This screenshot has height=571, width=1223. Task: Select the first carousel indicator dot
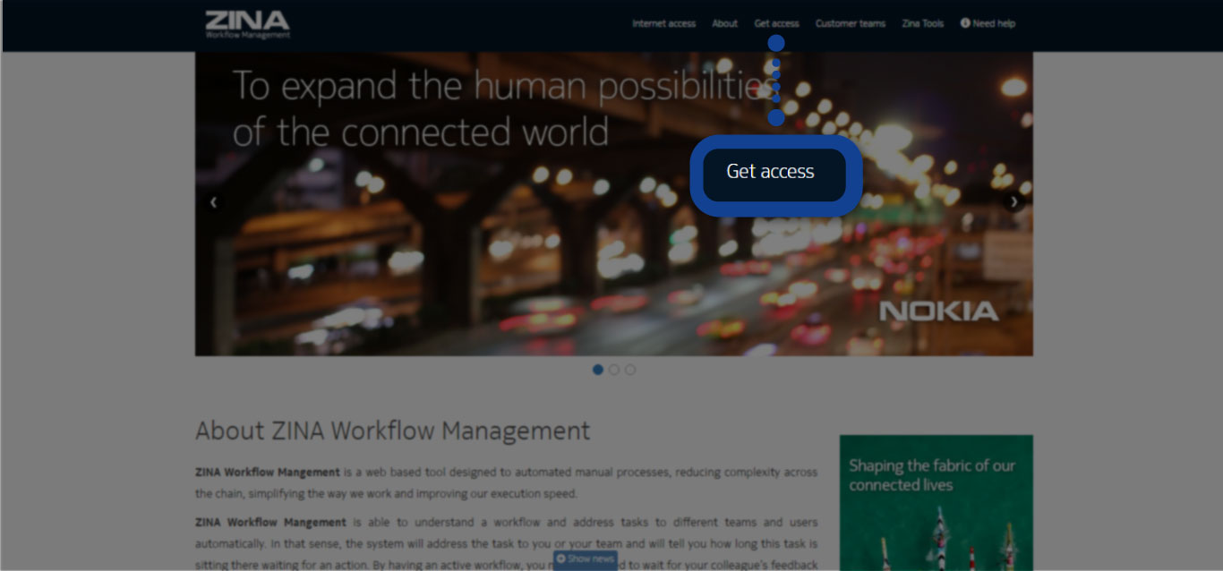click(x=598, y=370)
